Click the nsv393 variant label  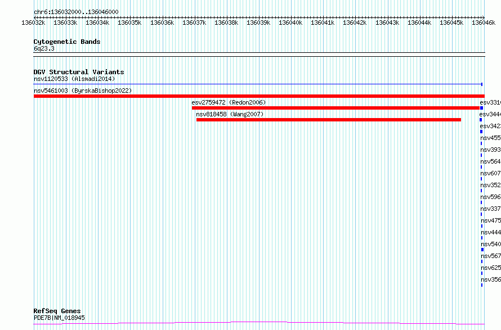(x=490, y=150)
